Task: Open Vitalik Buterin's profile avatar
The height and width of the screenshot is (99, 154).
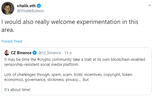Action: click(x=8, y=8)
